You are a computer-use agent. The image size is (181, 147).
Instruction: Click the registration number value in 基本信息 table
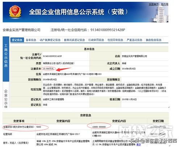point(52,56)
